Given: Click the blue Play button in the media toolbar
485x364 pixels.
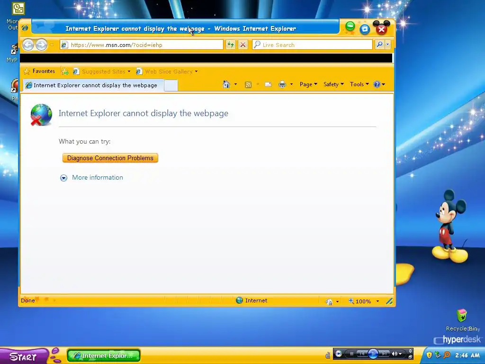Looking at the screenshot, I should coord(373,354).
